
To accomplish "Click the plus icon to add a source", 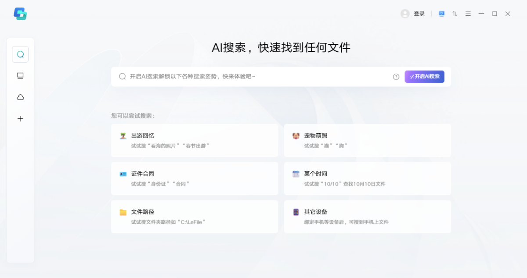I will (20, 118).
